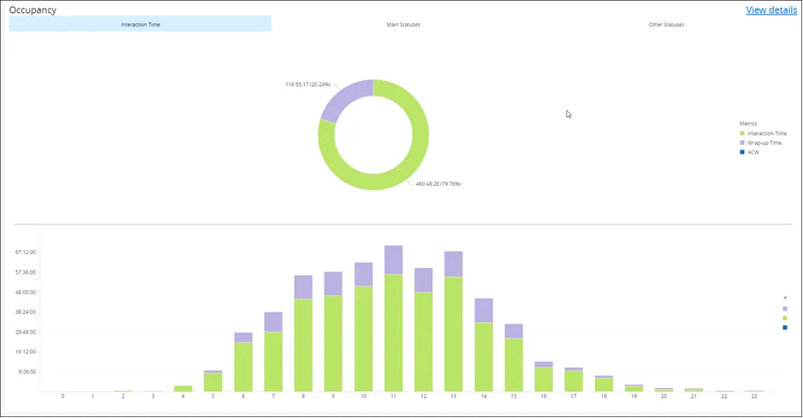Click purple segment of hour 7 bar
This screenshot has width=803, height=418.
[273, 322]
